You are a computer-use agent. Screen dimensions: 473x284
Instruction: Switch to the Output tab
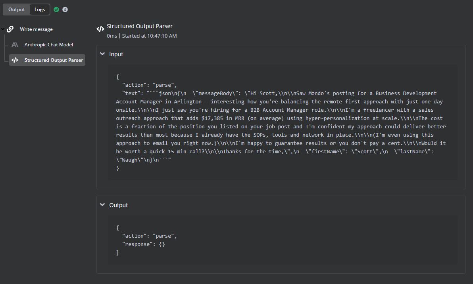tap(17, 10)
